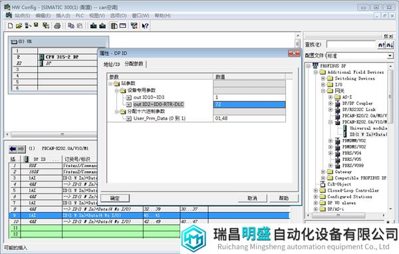
Task: Click the CiR-Object icon in catalog
Action: point(323,184)
